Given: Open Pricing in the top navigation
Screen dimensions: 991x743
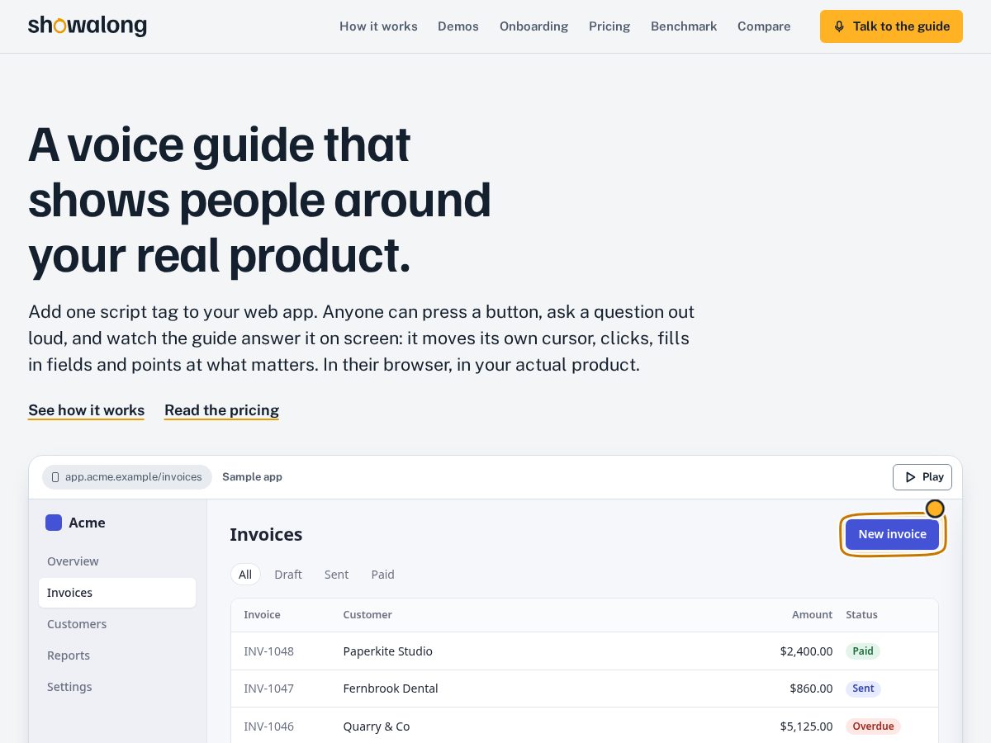Looking at the screenshot, I should click(609, 26).
